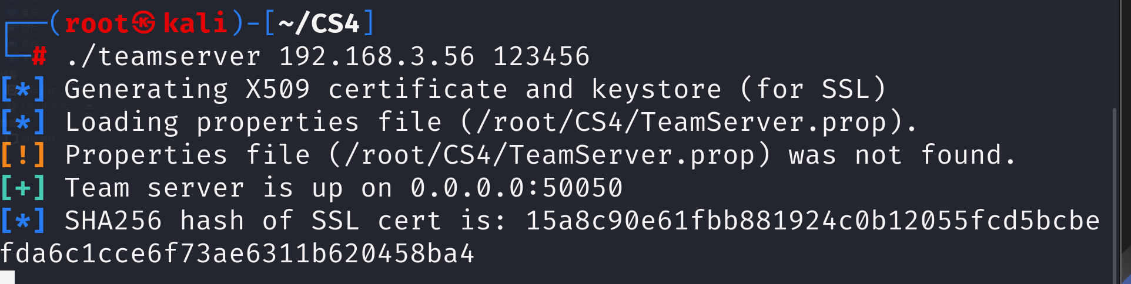Viewport: 1131px width, 284px height.
Task: Click the red root username in prompt
Action: tap(96, 23)
